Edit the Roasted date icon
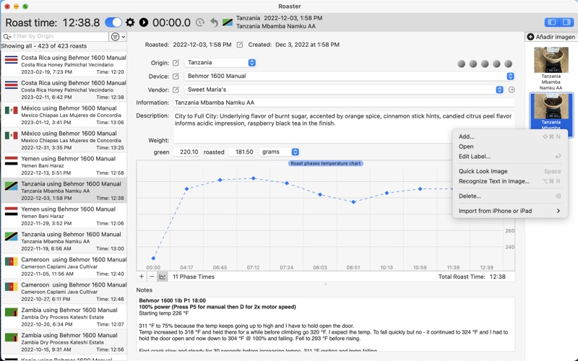 [240, 45]
